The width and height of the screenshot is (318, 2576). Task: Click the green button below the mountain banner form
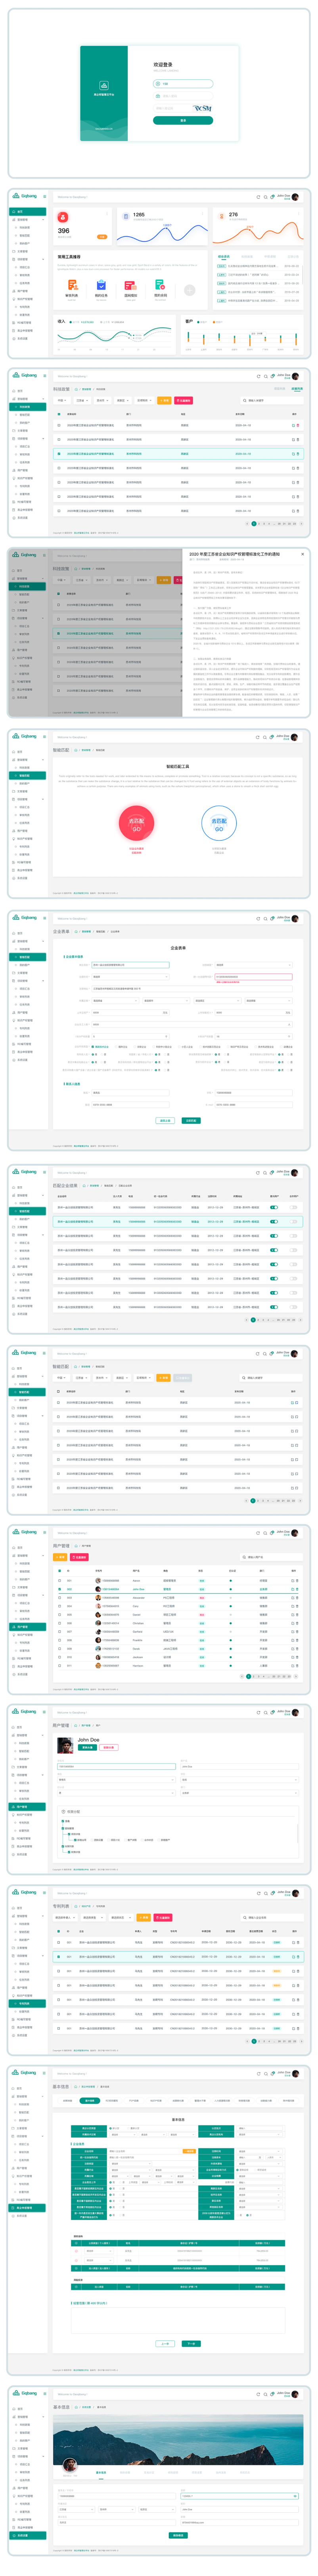click(x=178, y=2535)
